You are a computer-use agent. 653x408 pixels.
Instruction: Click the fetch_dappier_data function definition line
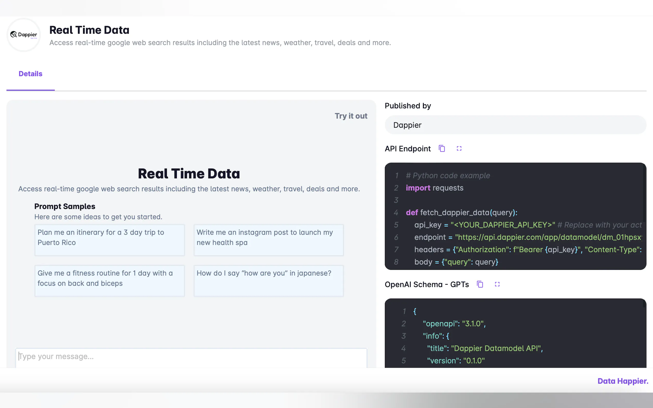[x=461, y=213]
